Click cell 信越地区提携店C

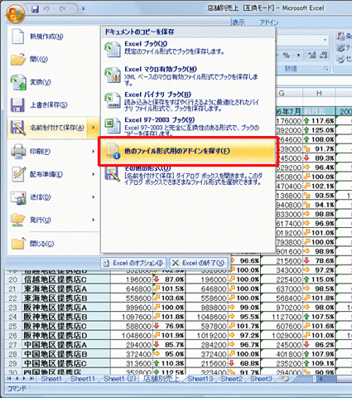66,279
